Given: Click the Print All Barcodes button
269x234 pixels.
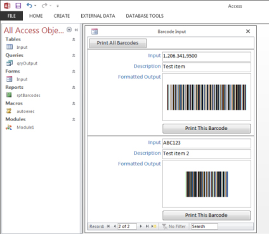Looking at the screenshot, I should click(117, 43).
